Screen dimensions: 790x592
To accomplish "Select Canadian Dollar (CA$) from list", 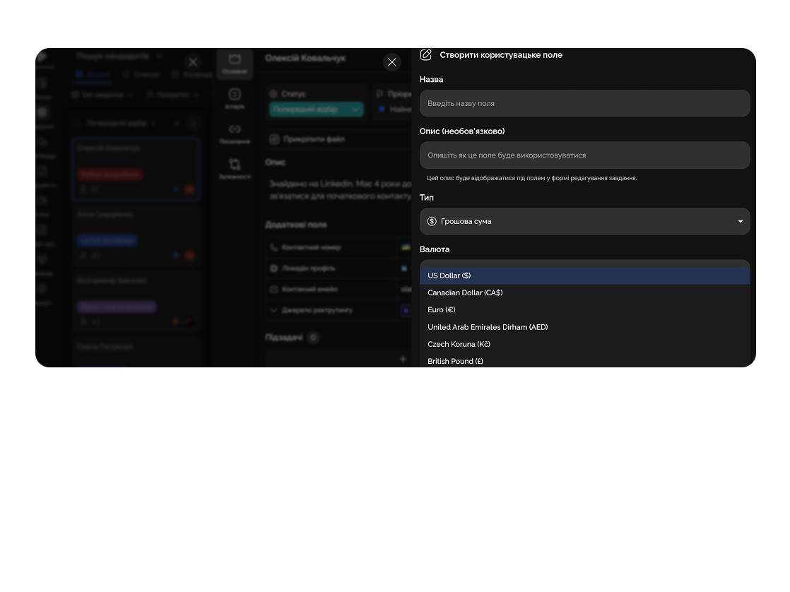I will (x=584, y=292).
